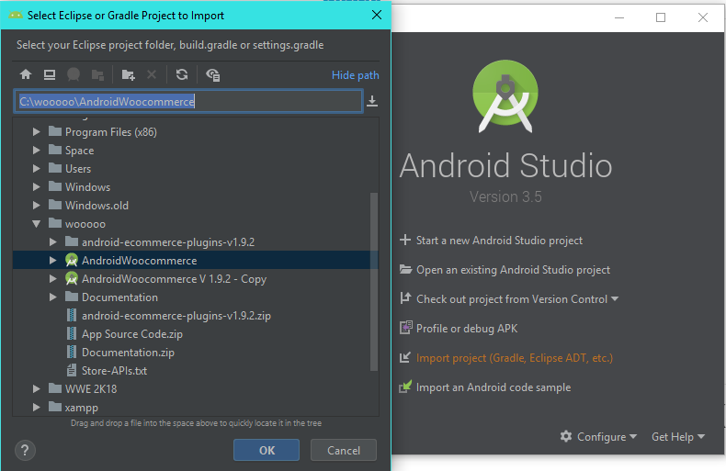Open the Configure dropdown arrow

tap(633, 436)
